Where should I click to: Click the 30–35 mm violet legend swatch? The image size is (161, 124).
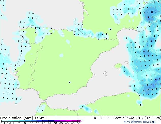click(x=57, y=121)
